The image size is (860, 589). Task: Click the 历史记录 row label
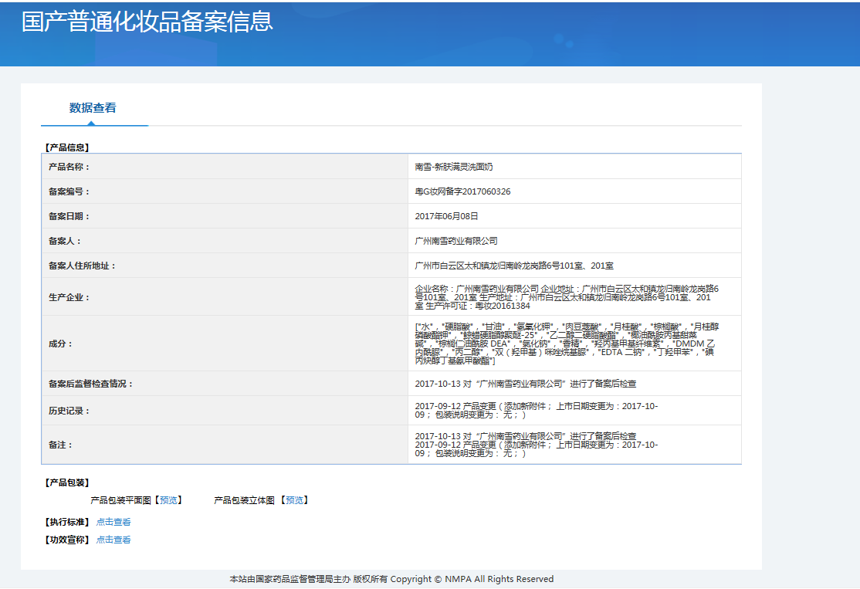(x=69, y=411)
